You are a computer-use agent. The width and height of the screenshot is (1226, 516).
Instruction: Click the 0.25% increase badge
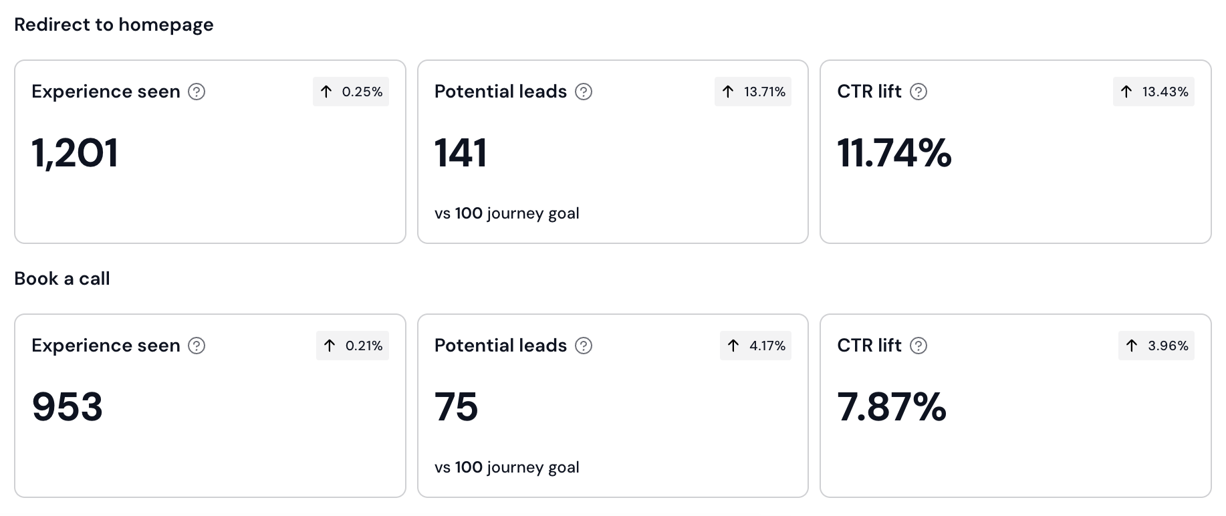(x=351, y=92)
